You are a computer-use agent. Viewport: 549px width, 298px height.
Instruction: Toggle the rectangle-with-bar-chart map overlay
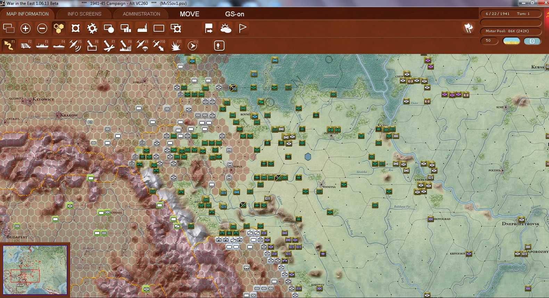[x=125, y=28]
